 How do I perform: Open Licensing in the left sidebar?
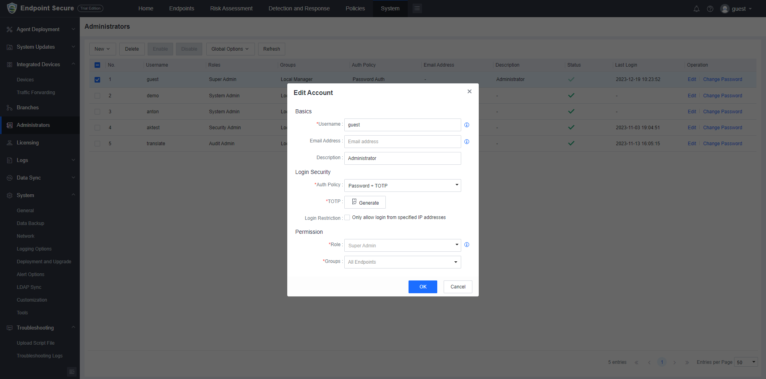(x=28, y=143)
